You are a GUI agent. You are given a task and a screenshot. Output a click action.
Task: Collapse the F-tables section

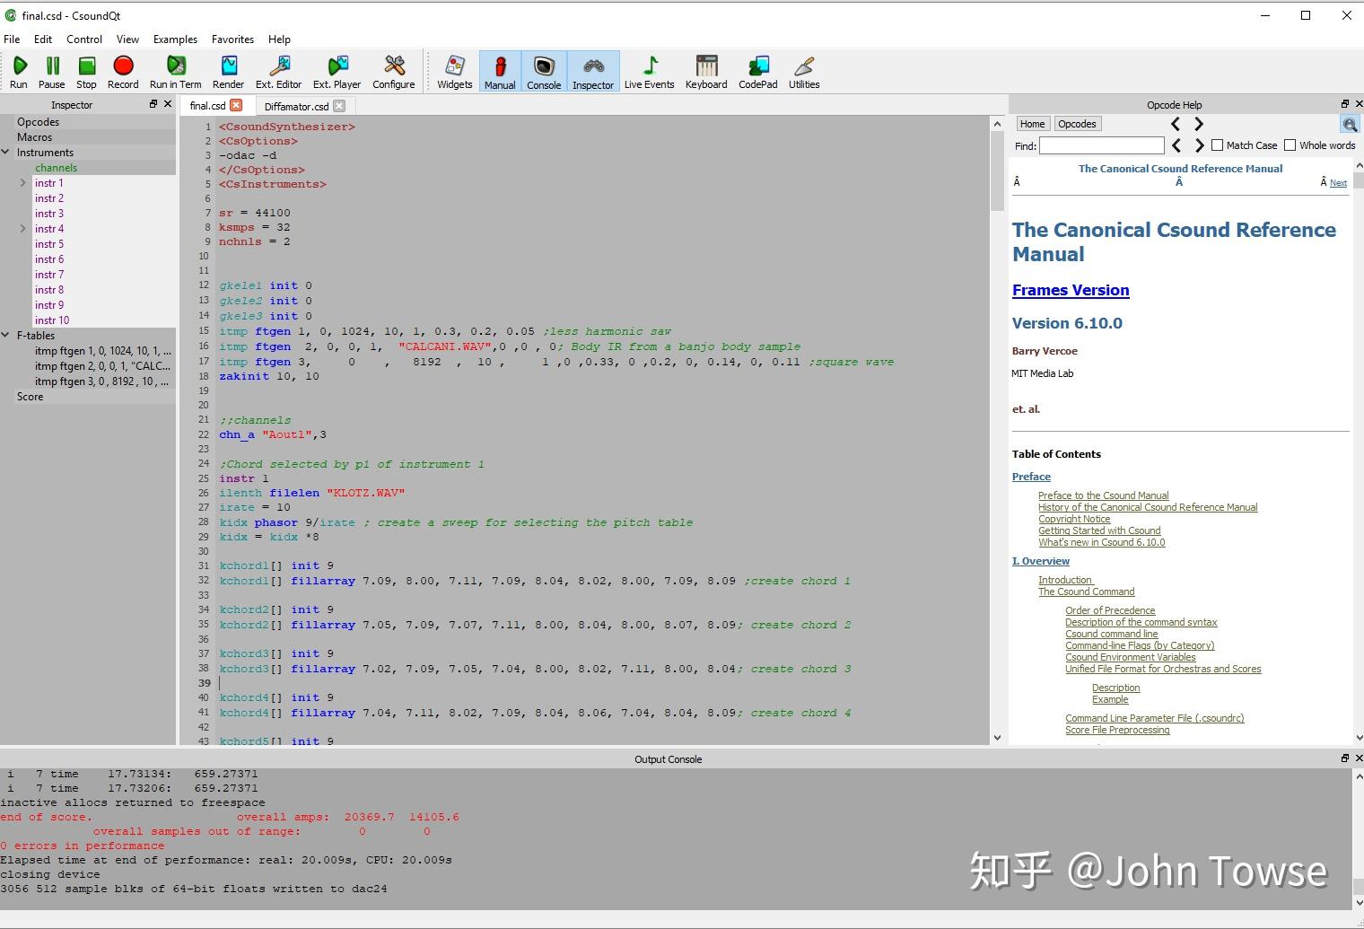click(7, 336)
